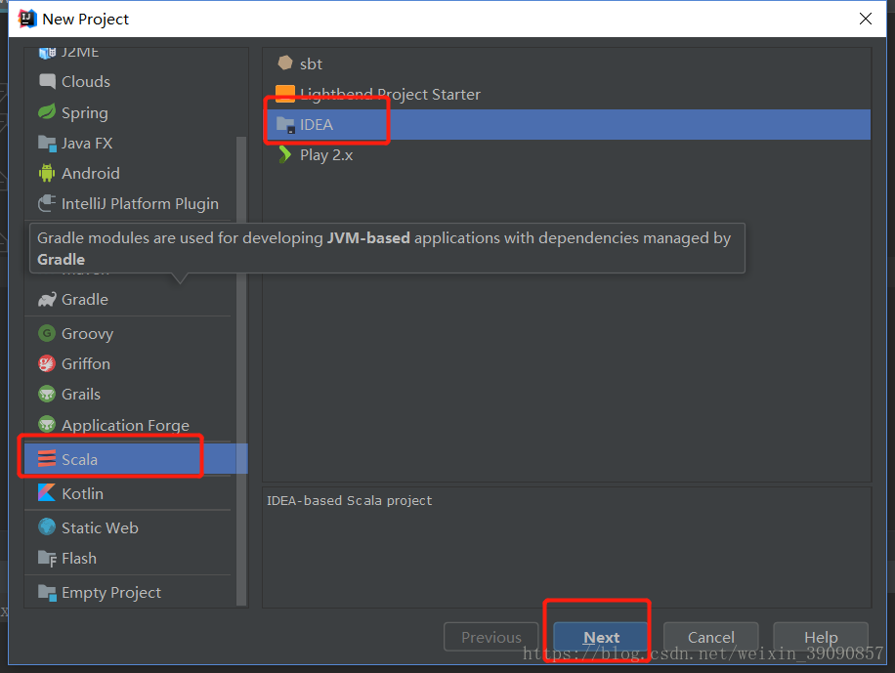Select Play 2.x template
Screen dimensions: 895x673
567,154
